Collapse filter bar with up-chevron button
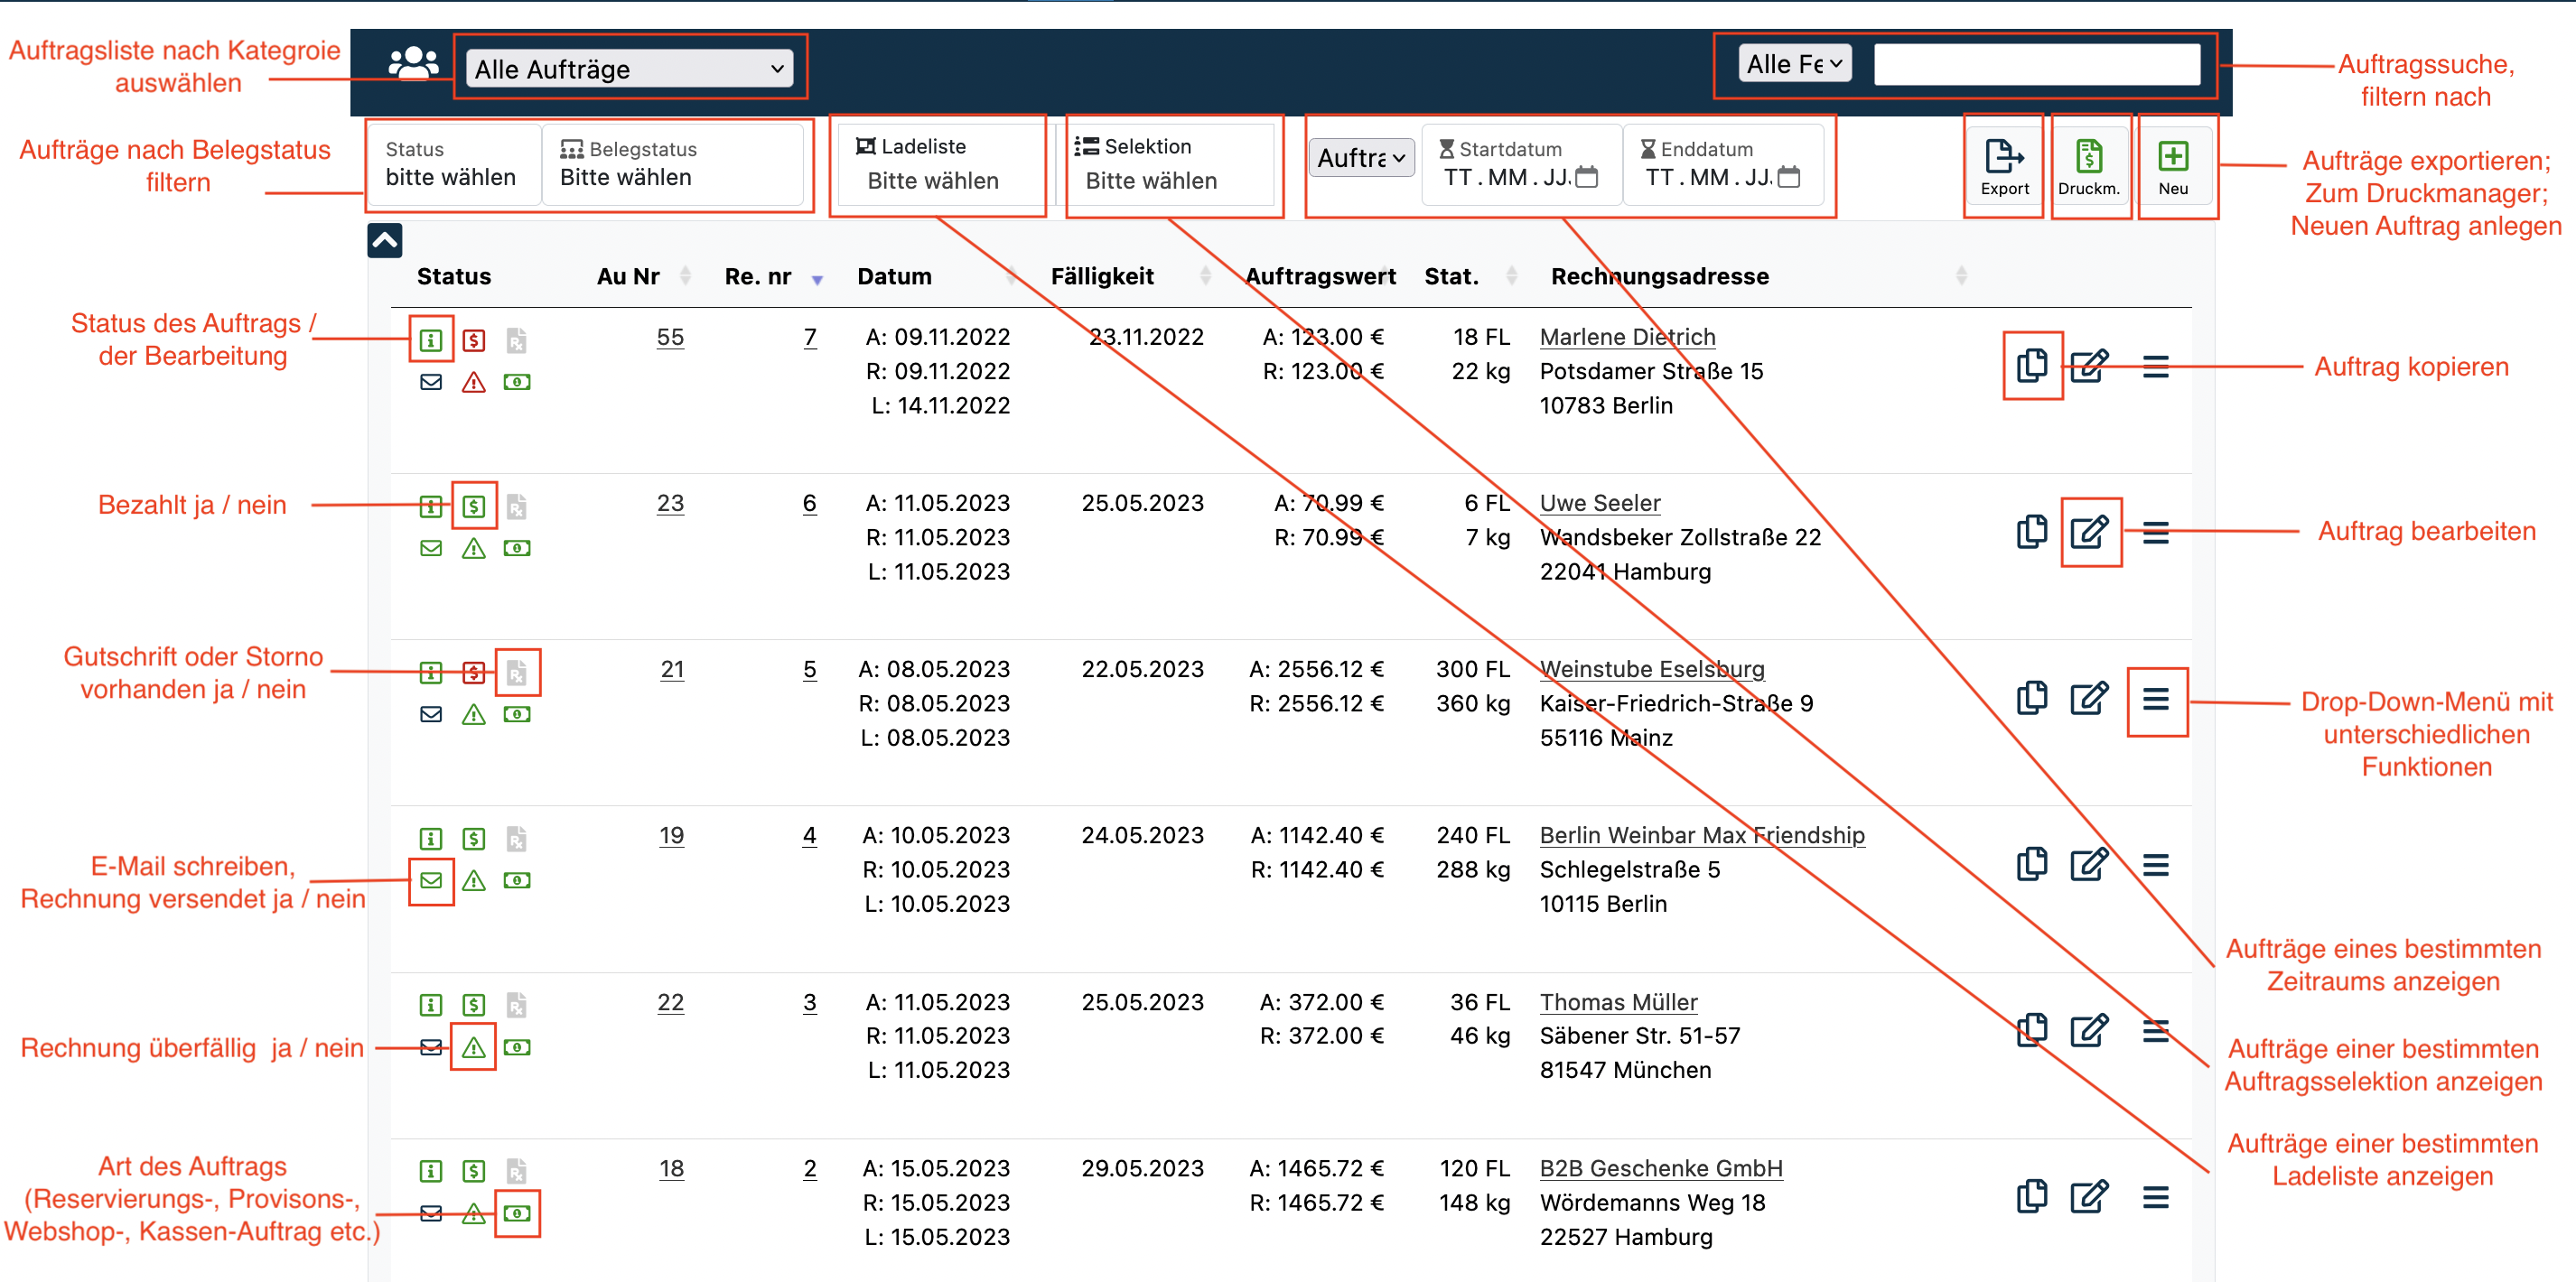The height and width of the screenshot is (1282, 2576). point(385,240)
